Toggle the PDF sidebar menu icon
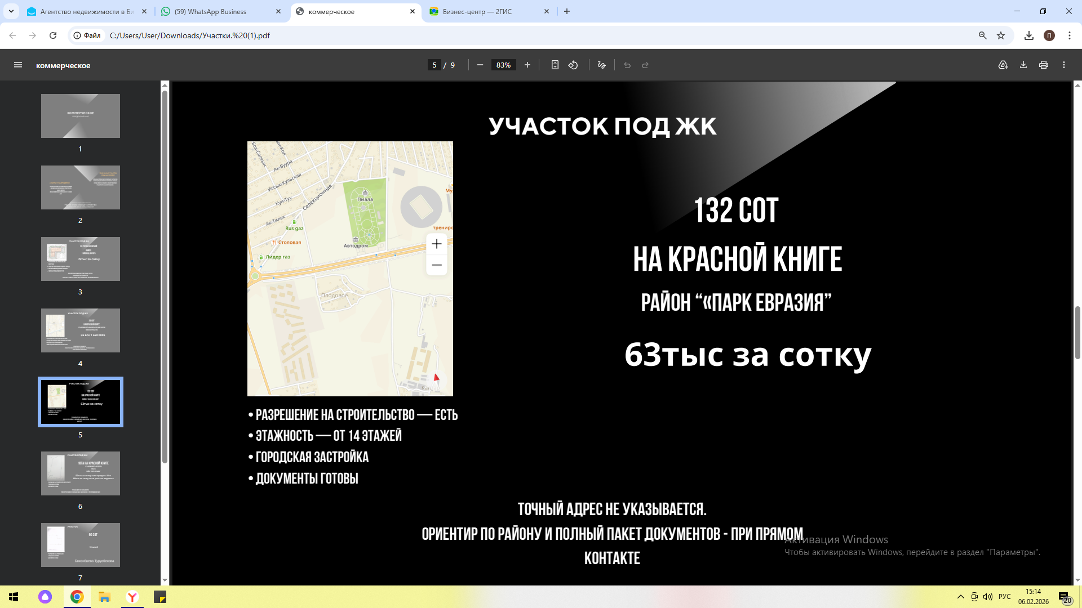1082x608 pixels. tap(18, 65)
